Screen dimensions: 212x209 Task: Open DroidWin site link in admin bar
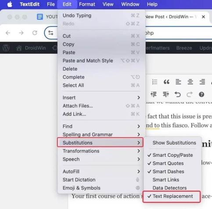(35, 48)
